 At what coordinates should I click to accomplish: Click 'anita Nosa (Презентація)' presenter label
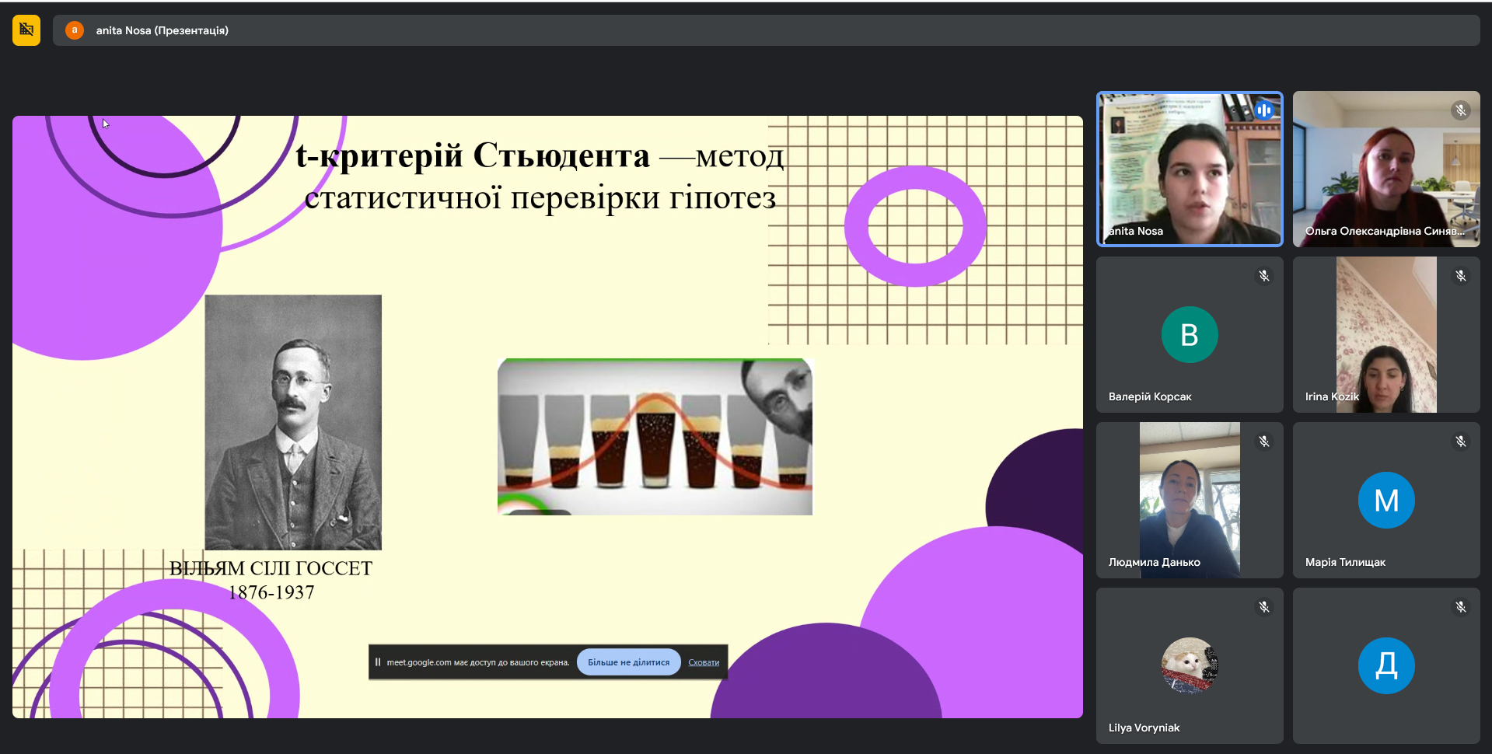click(x=162, y=30)
